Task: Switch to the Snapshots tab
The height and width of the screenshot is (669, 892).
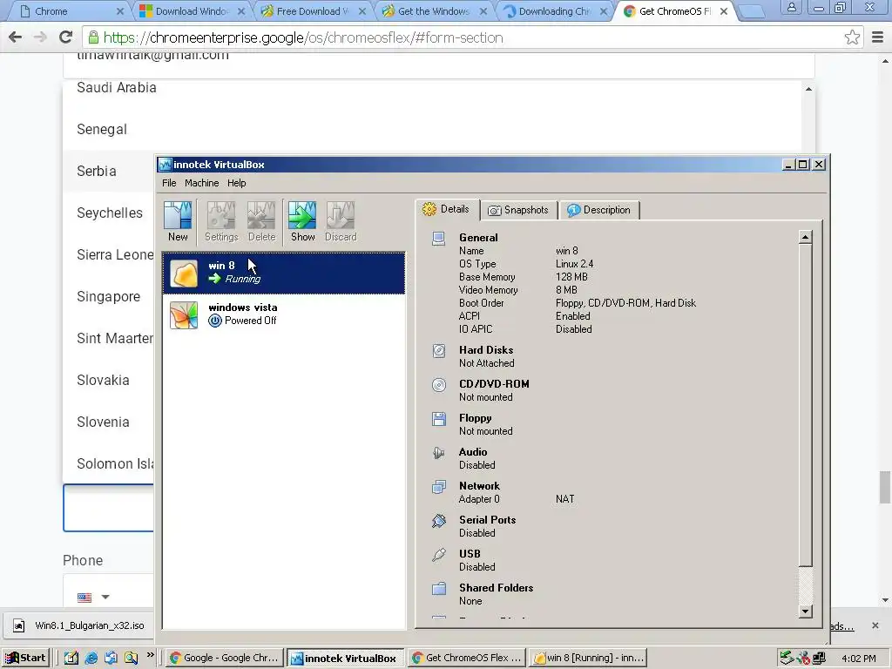Action: (519, 210)
